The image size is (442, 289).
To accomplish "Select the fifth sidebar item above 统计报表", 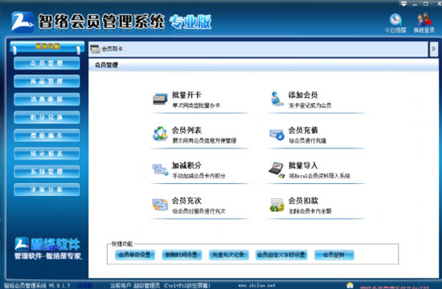I will 47,136.
